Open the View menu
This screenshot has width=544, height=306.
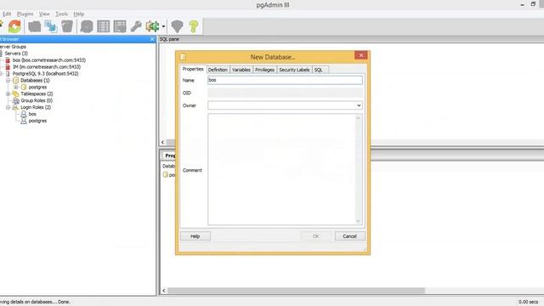tap(44, 14)
